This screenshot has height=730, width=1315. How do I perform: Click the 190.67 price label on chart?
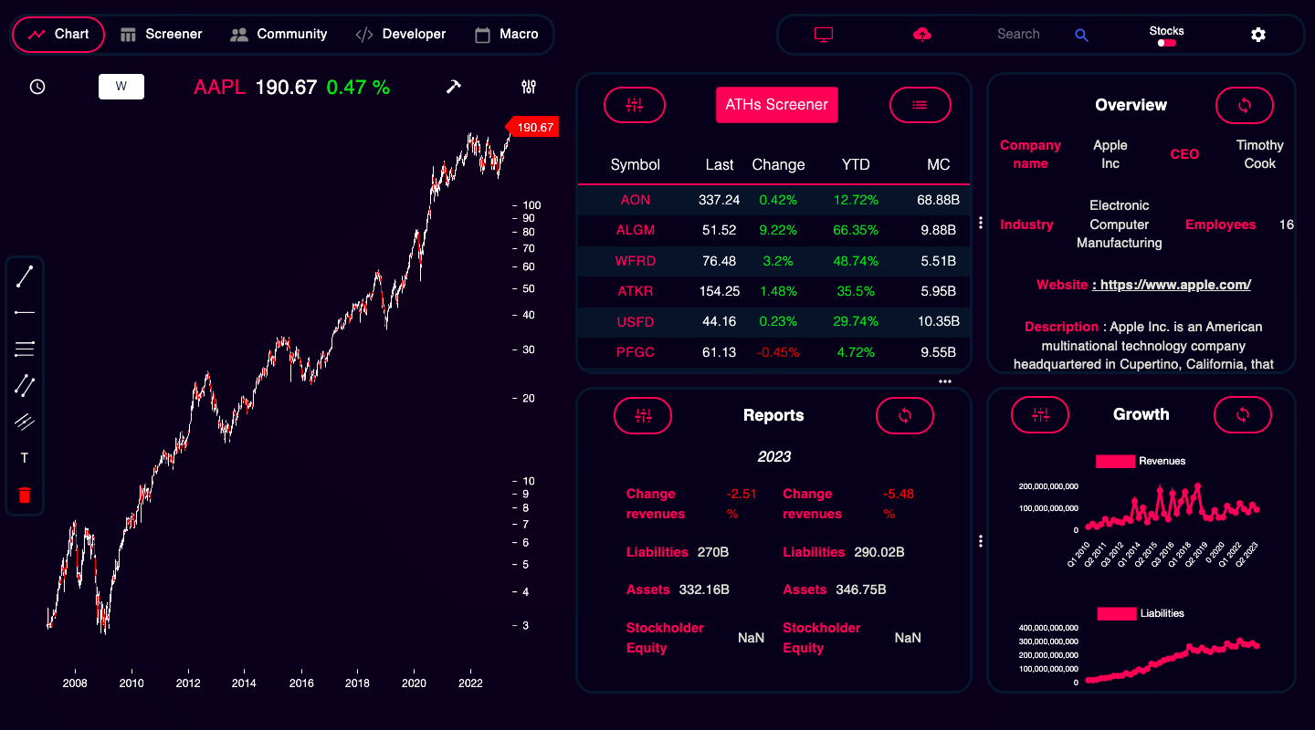click(531, 128)
